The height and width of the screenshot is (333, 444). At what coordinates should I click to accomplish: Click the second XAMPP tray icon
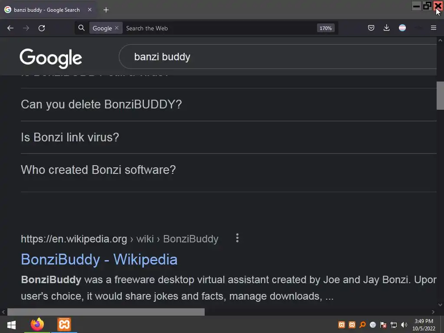[352, 325]
